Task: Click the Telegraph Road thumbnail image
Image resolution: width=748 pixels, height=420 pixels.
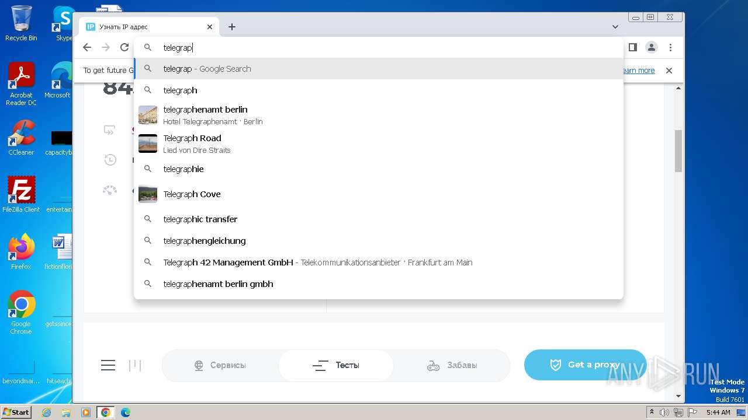Action: tap(148, 143)
